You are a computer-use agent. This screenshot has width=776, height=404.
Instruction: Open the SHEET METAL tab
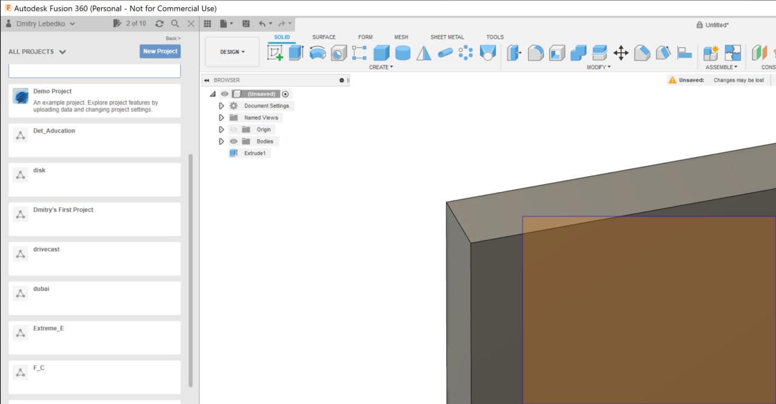point(447,37)
